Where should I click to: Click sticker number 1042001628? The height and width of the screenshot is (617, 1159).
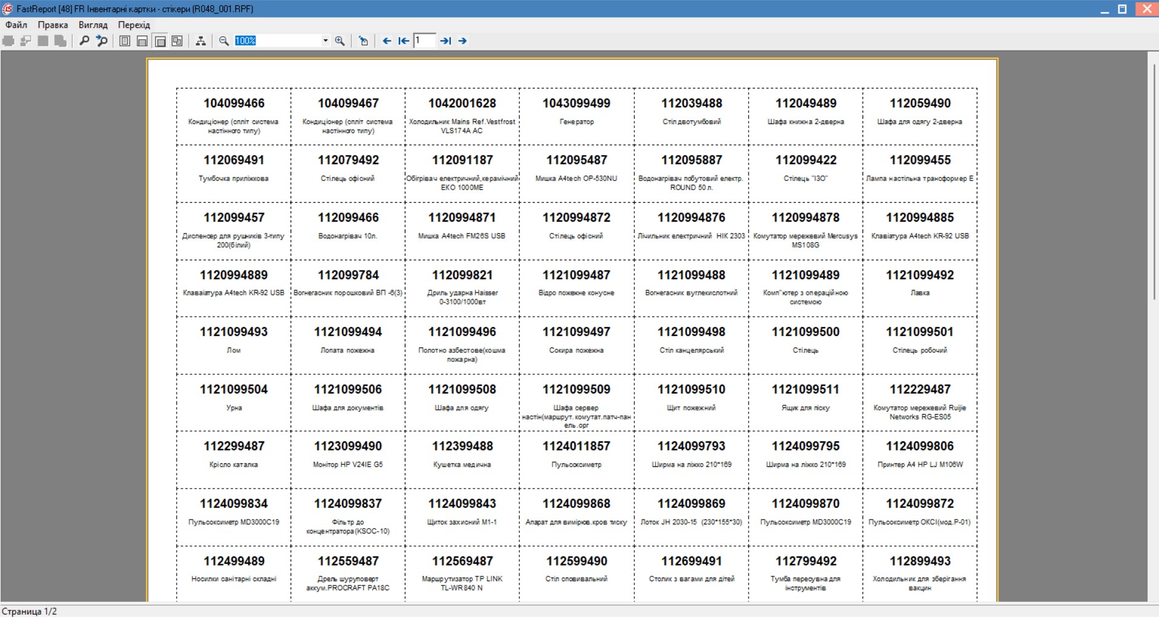[x=462, y=104]
